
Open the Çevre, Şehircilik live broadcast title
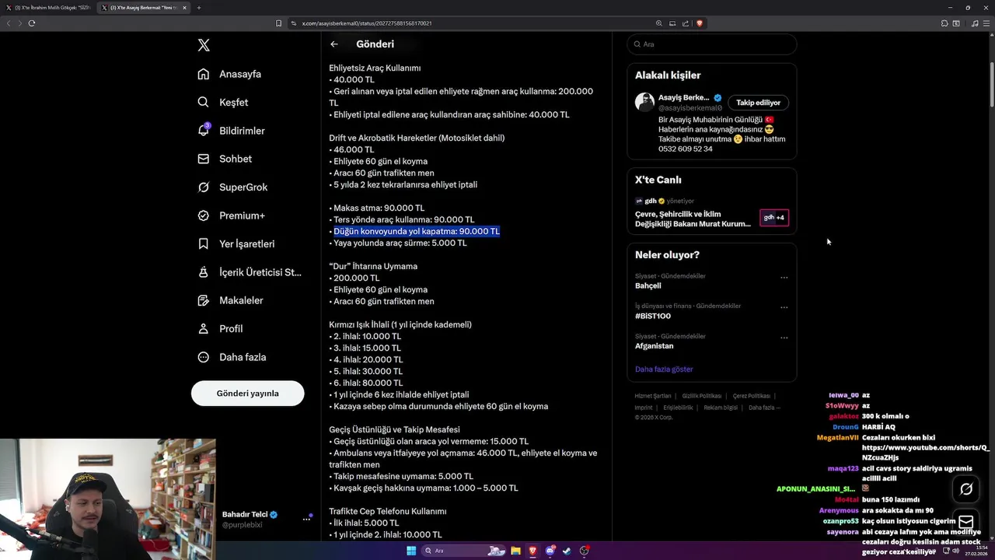tap(693, 219)
